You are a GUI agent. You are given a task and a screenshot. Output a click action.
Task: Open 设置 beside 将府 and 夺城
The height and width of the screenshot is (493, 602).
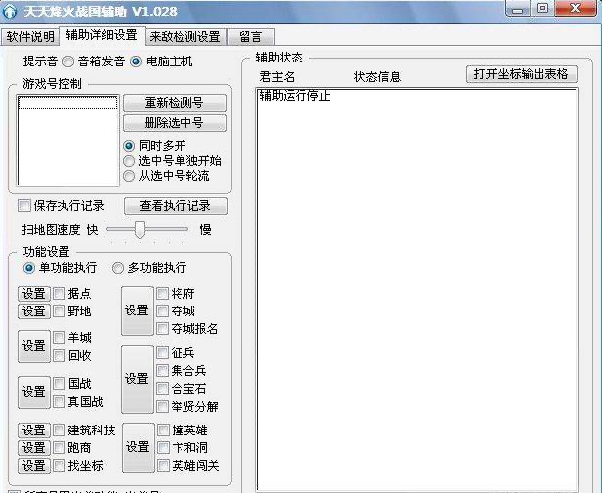[137, 311]
